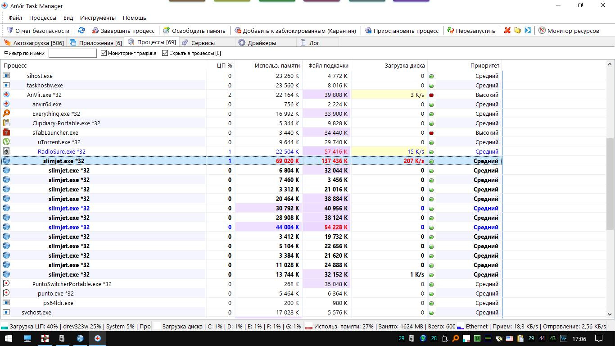
Task: Click the sTabLauncher.exe red icon
Action: coord(6,132)
